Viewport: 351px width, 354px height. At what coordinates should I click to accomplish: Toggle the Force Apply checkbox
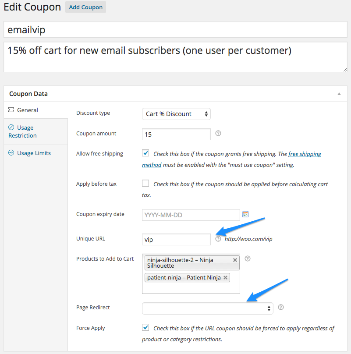(145, 327)
